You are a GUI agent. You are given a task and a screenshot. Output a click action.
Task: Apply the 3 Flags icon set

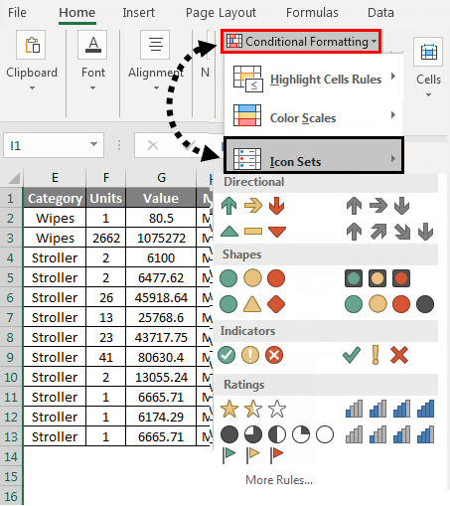tap(253, 455)
